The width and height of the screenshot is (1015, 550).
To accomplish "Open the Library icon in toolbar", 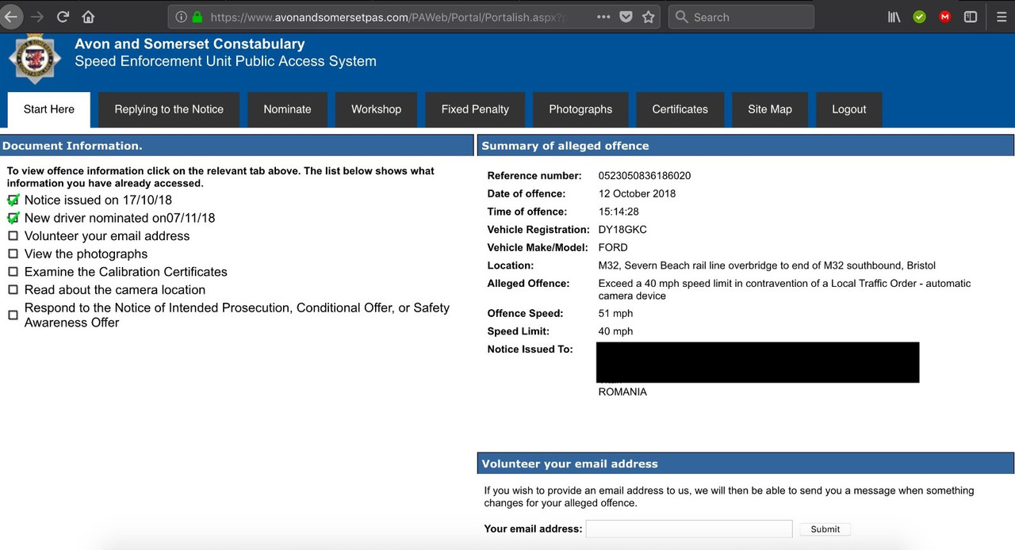I will 894,17.
